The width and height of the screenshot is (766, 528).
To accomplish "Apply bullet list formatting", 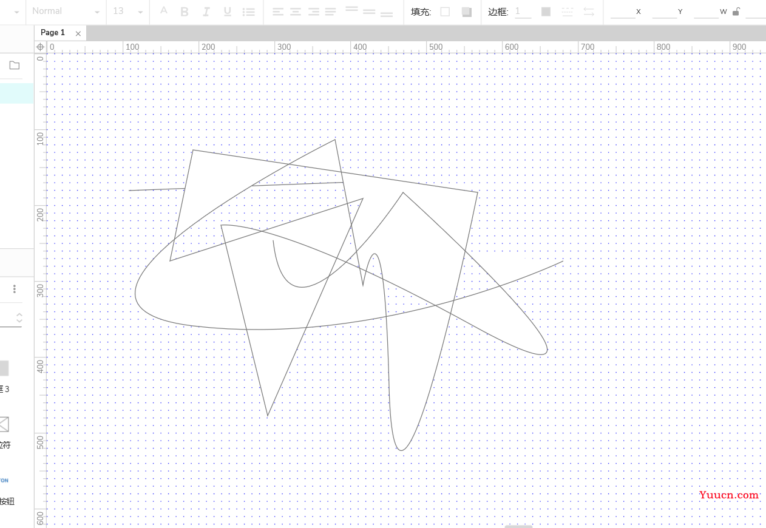I will (248, 12).
